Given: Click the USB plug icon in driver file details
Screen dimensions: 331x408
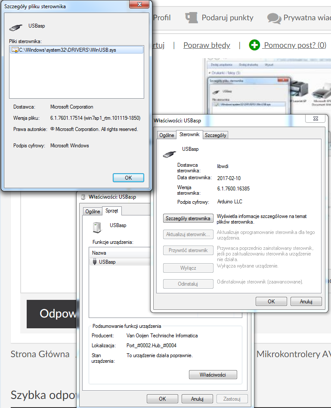Looking at the screenshot, I should point(16,27).
